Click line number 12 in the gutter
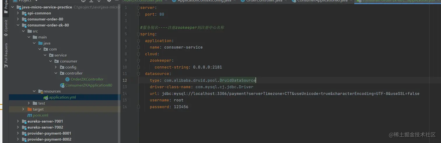This screenshot has height=143, width=441. [125, 80]
